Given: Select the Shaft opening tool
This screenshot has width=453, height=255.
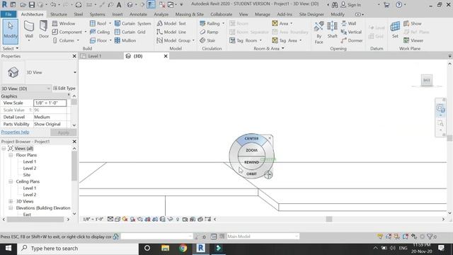Looking at the screenshot, I should tap(332, 30).
